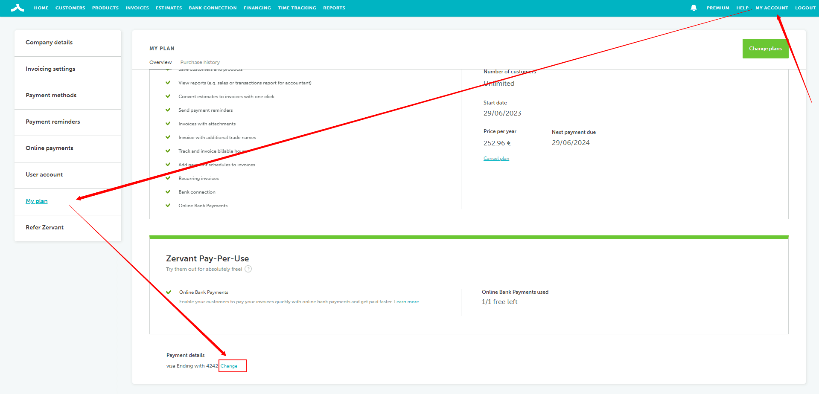819x394 pixels.
Task: Open My Account in the top bar
Action: click(x=772, y=8)
